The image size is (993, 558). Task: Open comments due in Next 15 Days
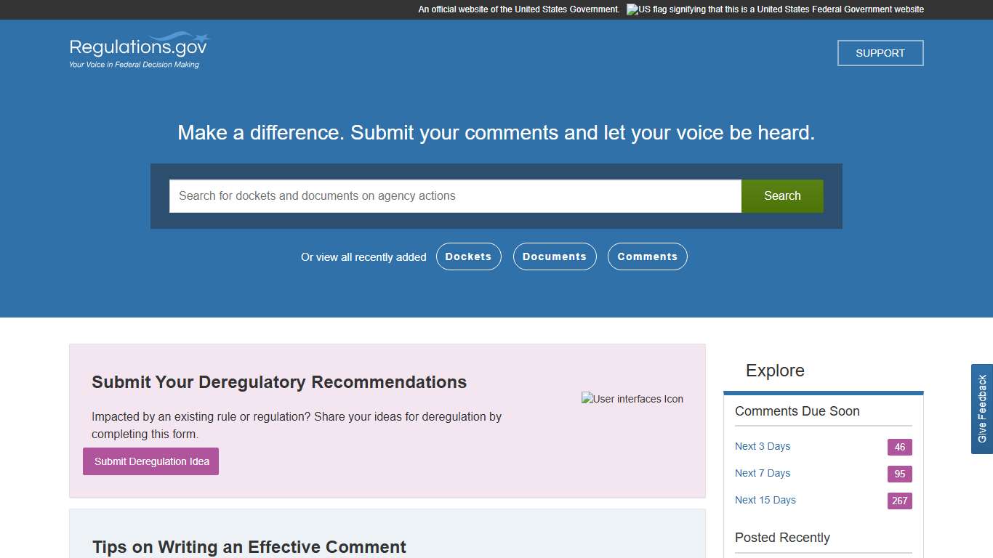pos(765,500)
